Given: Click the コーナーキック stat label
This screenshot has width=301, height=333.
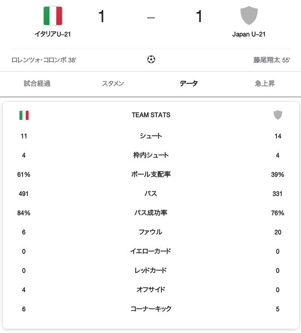Looking at the screenshot, I should tap(151, 309).
